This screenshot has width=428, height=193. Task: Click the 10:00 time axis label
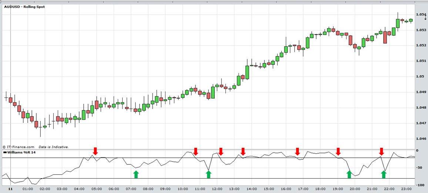pyautogui.click(x=183, y=189)
